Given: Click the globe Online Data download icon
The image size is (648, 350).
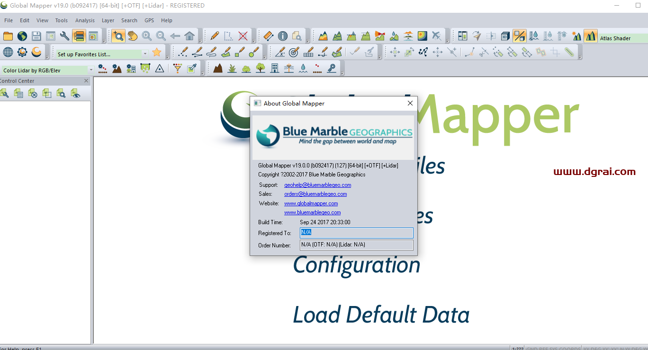Looking at the screenshot, I should coord(22,36).
